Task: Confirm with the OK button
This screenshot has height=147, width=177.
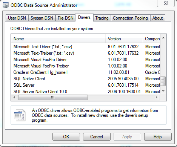Action: click(x=66, y=137)
